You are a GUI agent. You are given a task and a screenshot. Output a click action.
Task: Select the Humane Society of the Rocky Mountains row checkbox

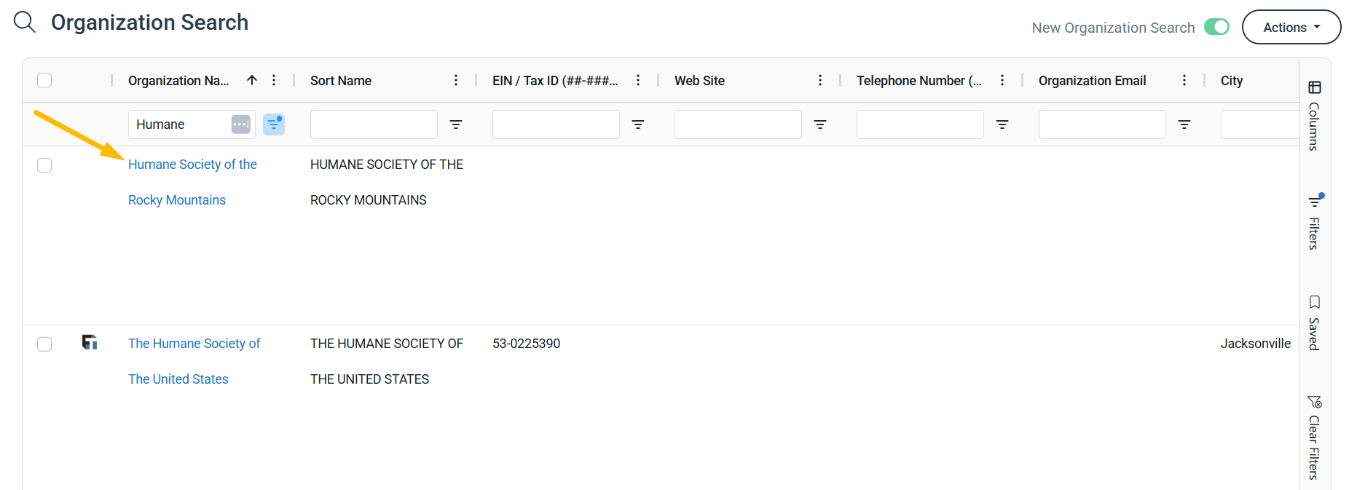(x=44, y=165)
